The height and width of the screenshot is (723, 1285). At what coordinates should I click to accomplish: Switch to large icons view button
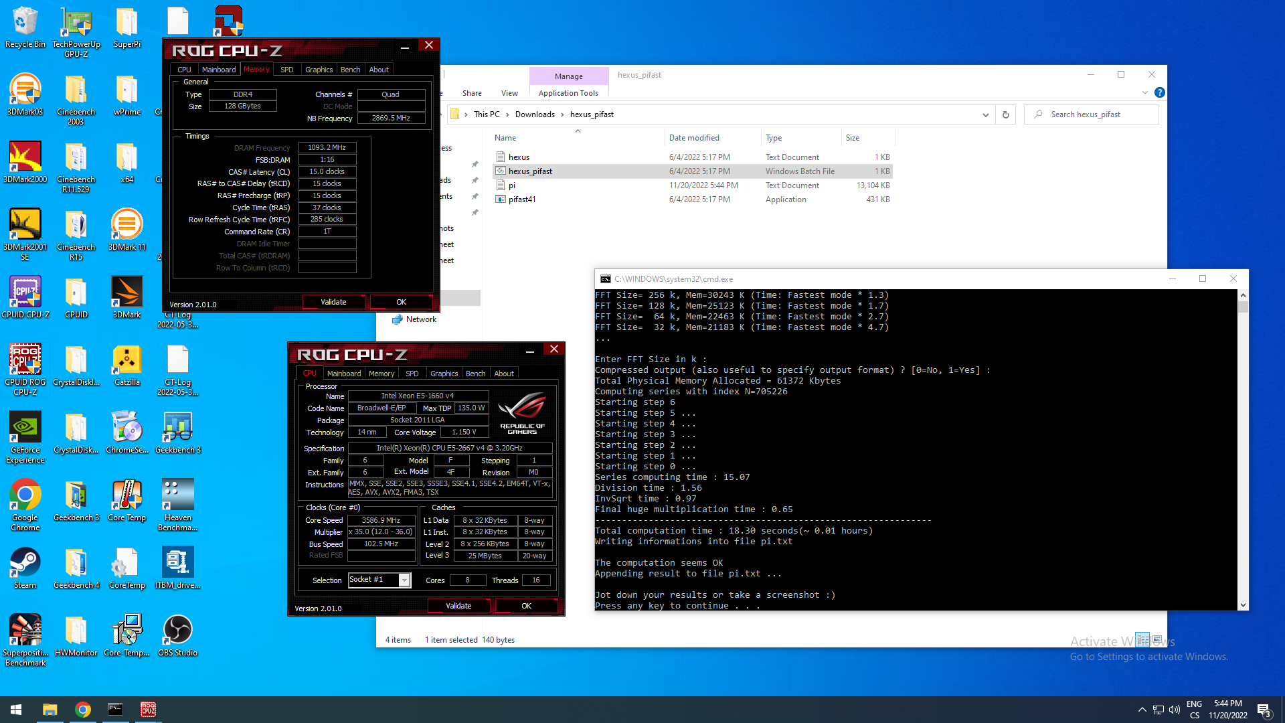[x=1157, y=640]
